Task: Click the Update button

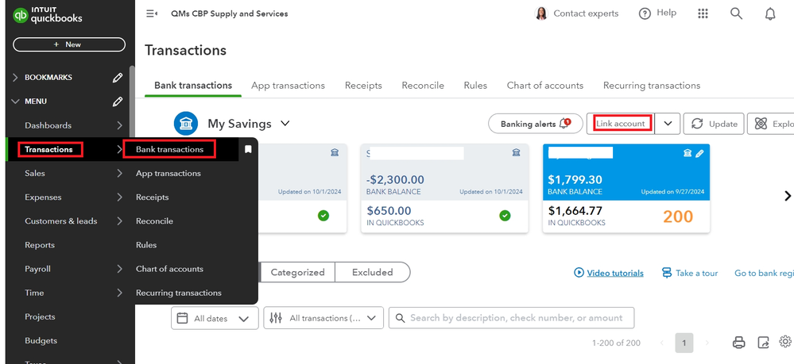Action: [x=714, y=124]
